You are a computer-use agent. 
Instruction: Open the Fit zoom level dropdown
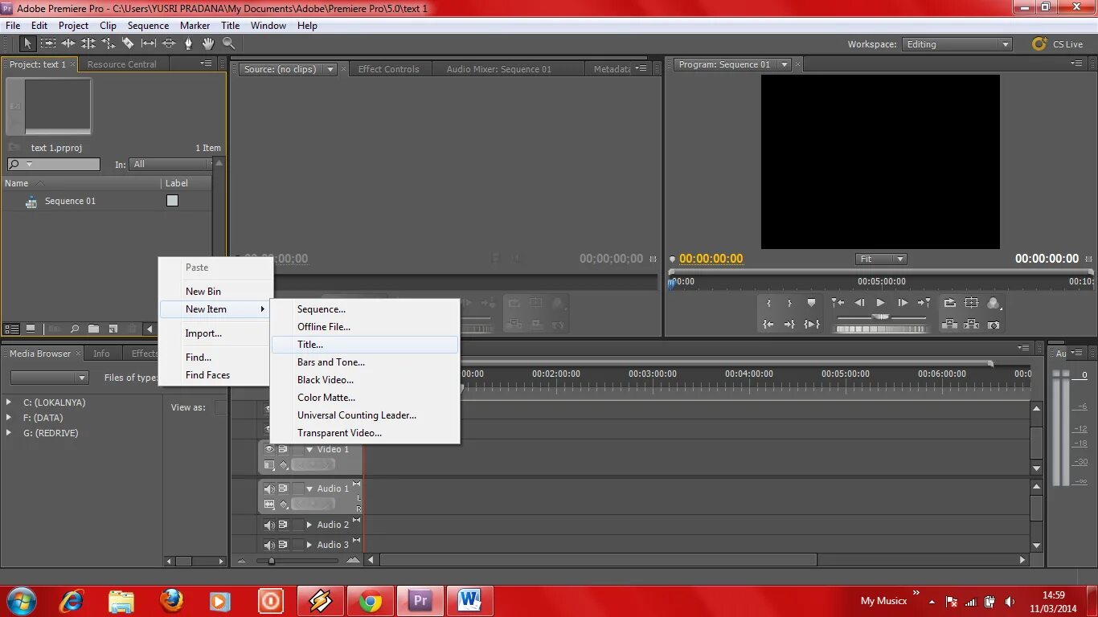[x=881, y=259]
